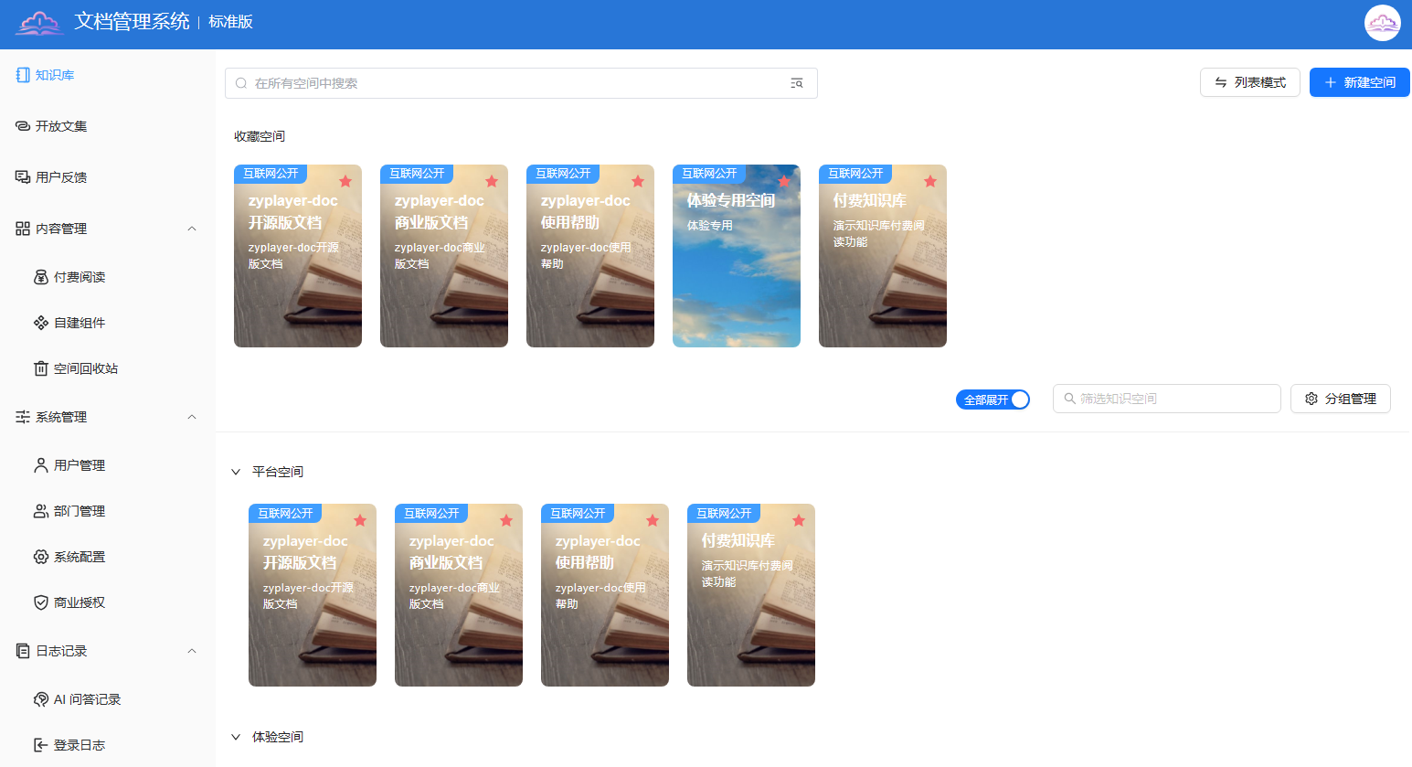The image size is (1412, 767).
Task: Open 空间回收站 trash icon in sidebar
Action: coord(41,368)
